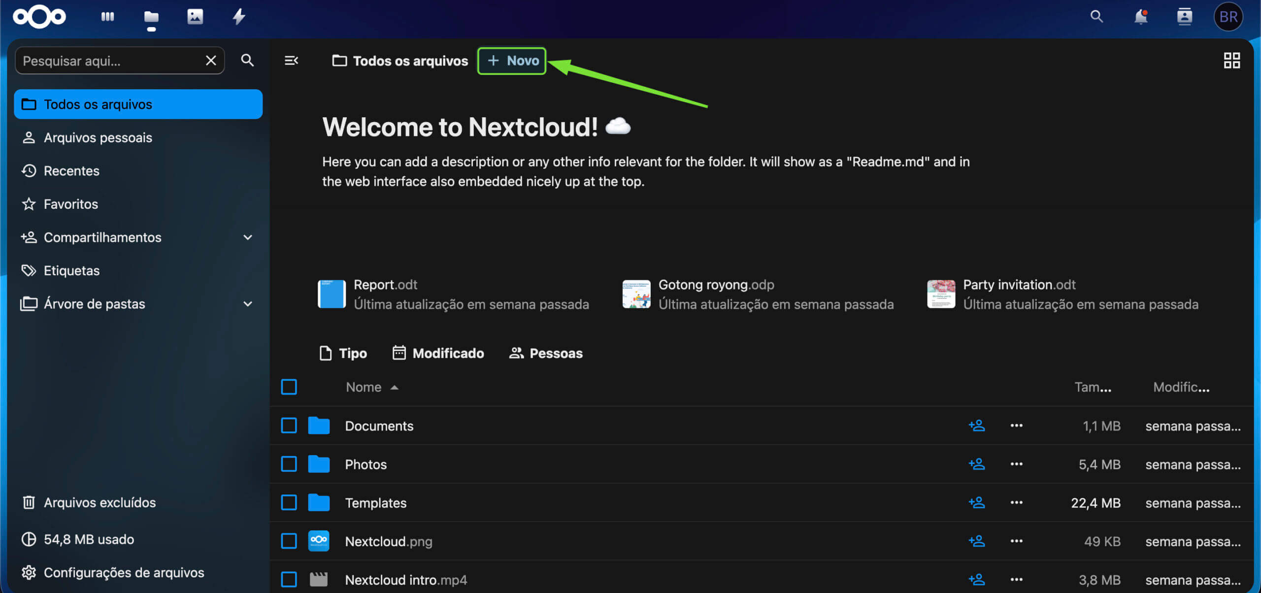The image size is (1261, 593).
Task: Select the Documents folder checkbox
Action: tap(289, 426)
